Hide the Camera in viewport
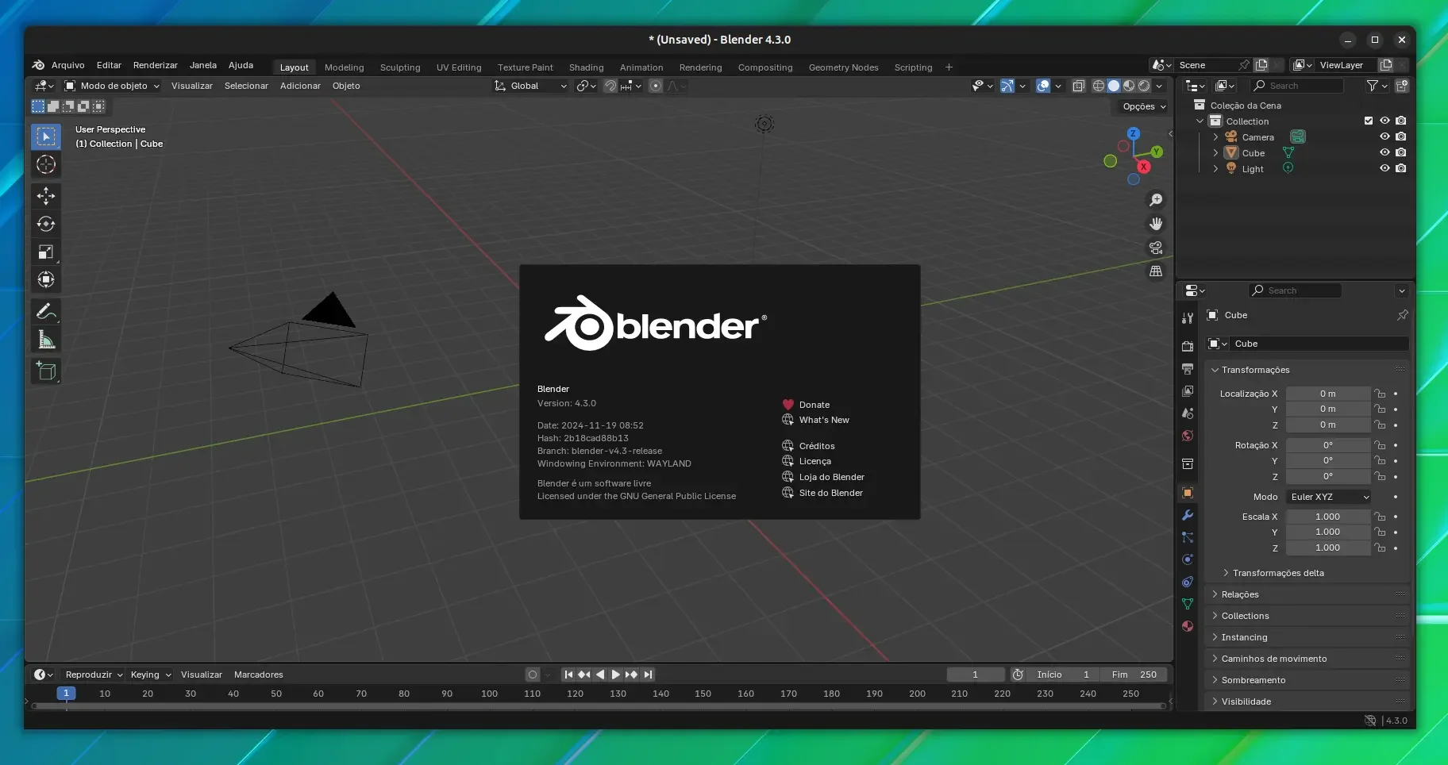1448x765 pixels. (1384, 136)
